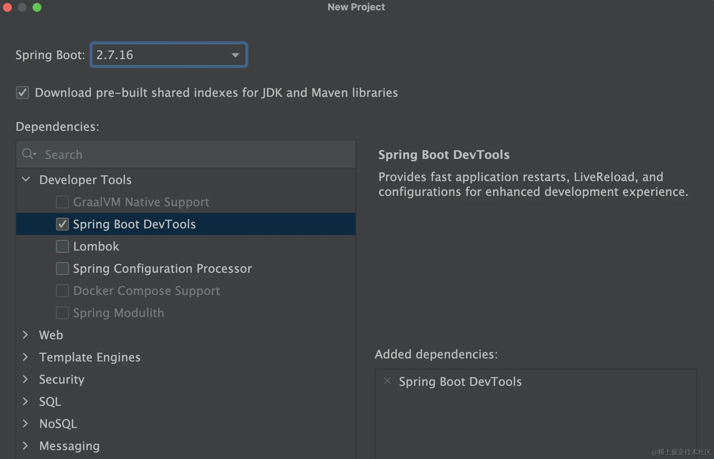Expand the Web category
Image resolution: width=714 pixels, height=459 pixels.
[x=25, y=335]
